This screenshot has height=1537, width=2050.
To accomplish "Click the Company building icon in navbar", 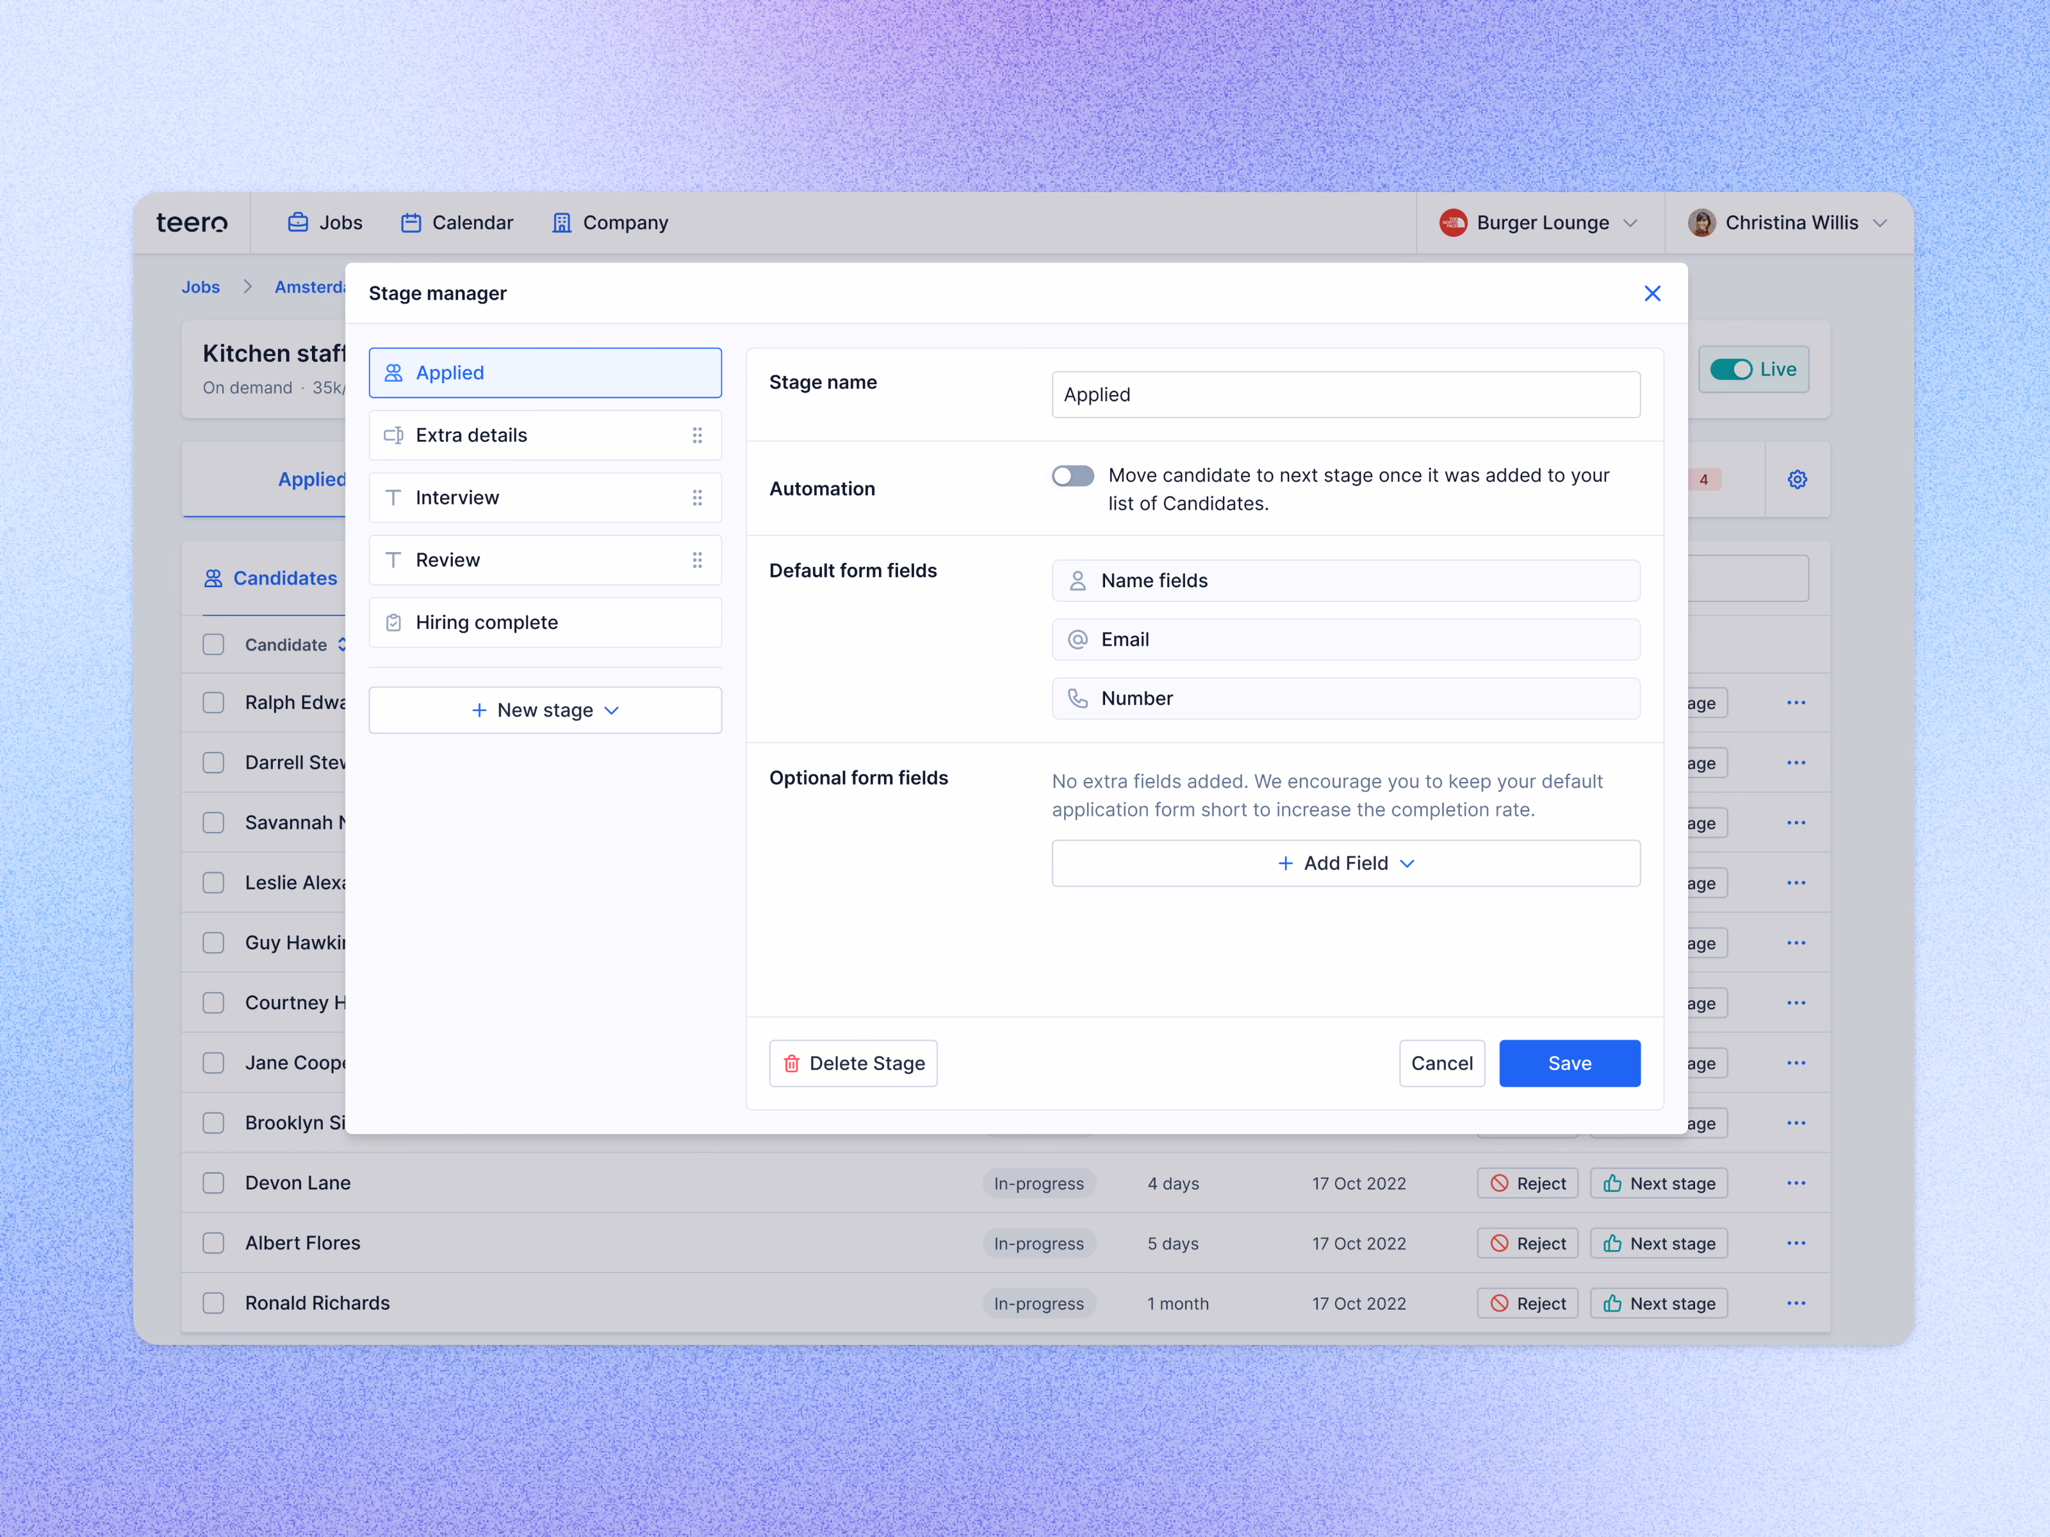I will tap(562, 222).
